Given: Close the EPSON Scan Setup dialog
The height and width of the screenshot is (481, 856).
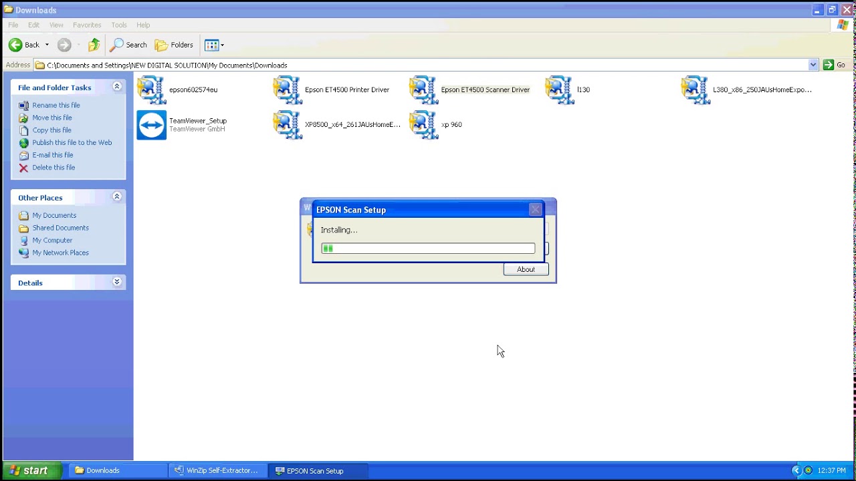Looking at the screenshot, I should click(535, 210).
